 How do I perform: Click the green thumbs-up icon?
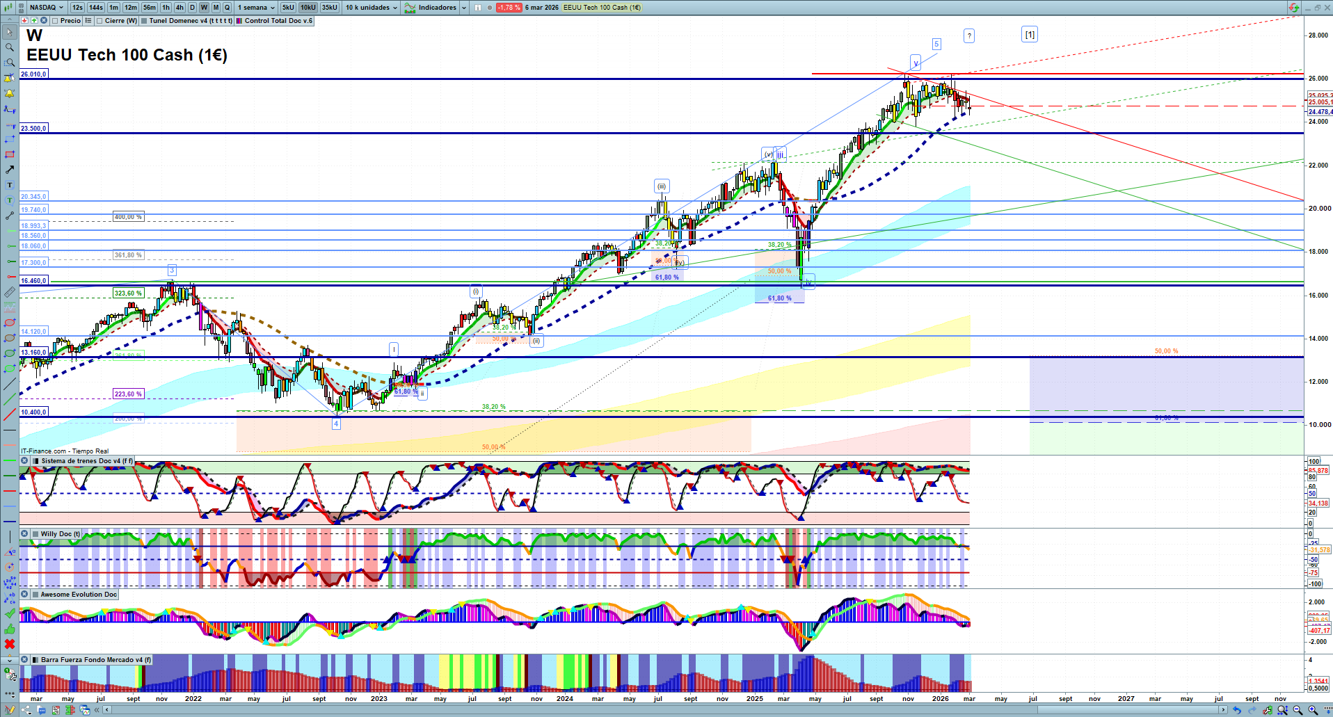pyautogui.click(x=10, y=629)
